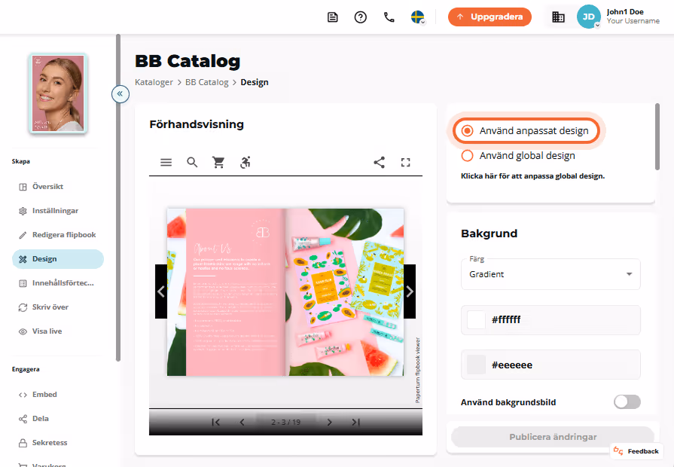Open the shopping cart icon
The height and width of the screenshot is (467, 674).
[218, 162]
